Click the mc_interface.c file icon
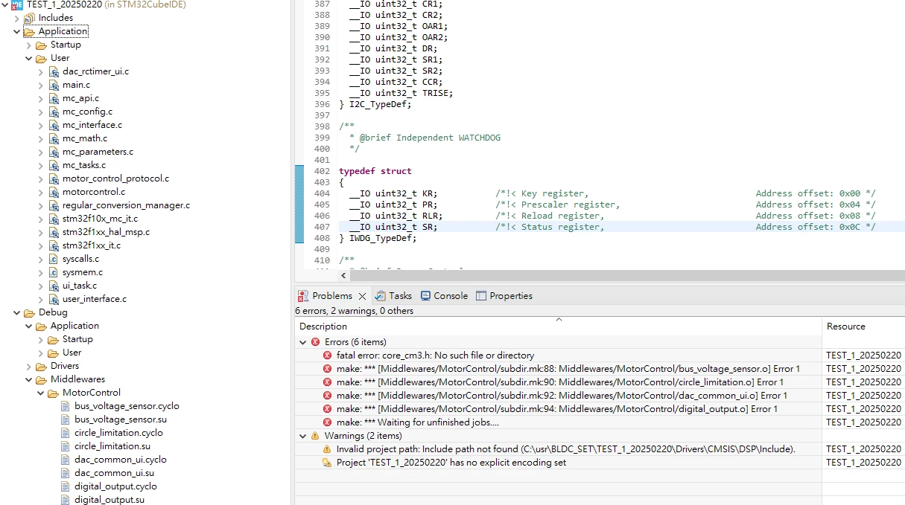 [x=54, y=125]
